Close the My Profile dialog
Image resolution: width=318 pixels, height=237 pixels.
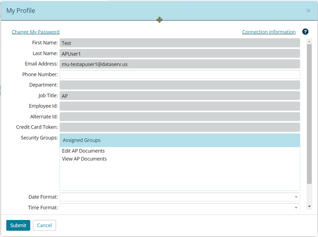pyautogui.click(x=308, y=11)
